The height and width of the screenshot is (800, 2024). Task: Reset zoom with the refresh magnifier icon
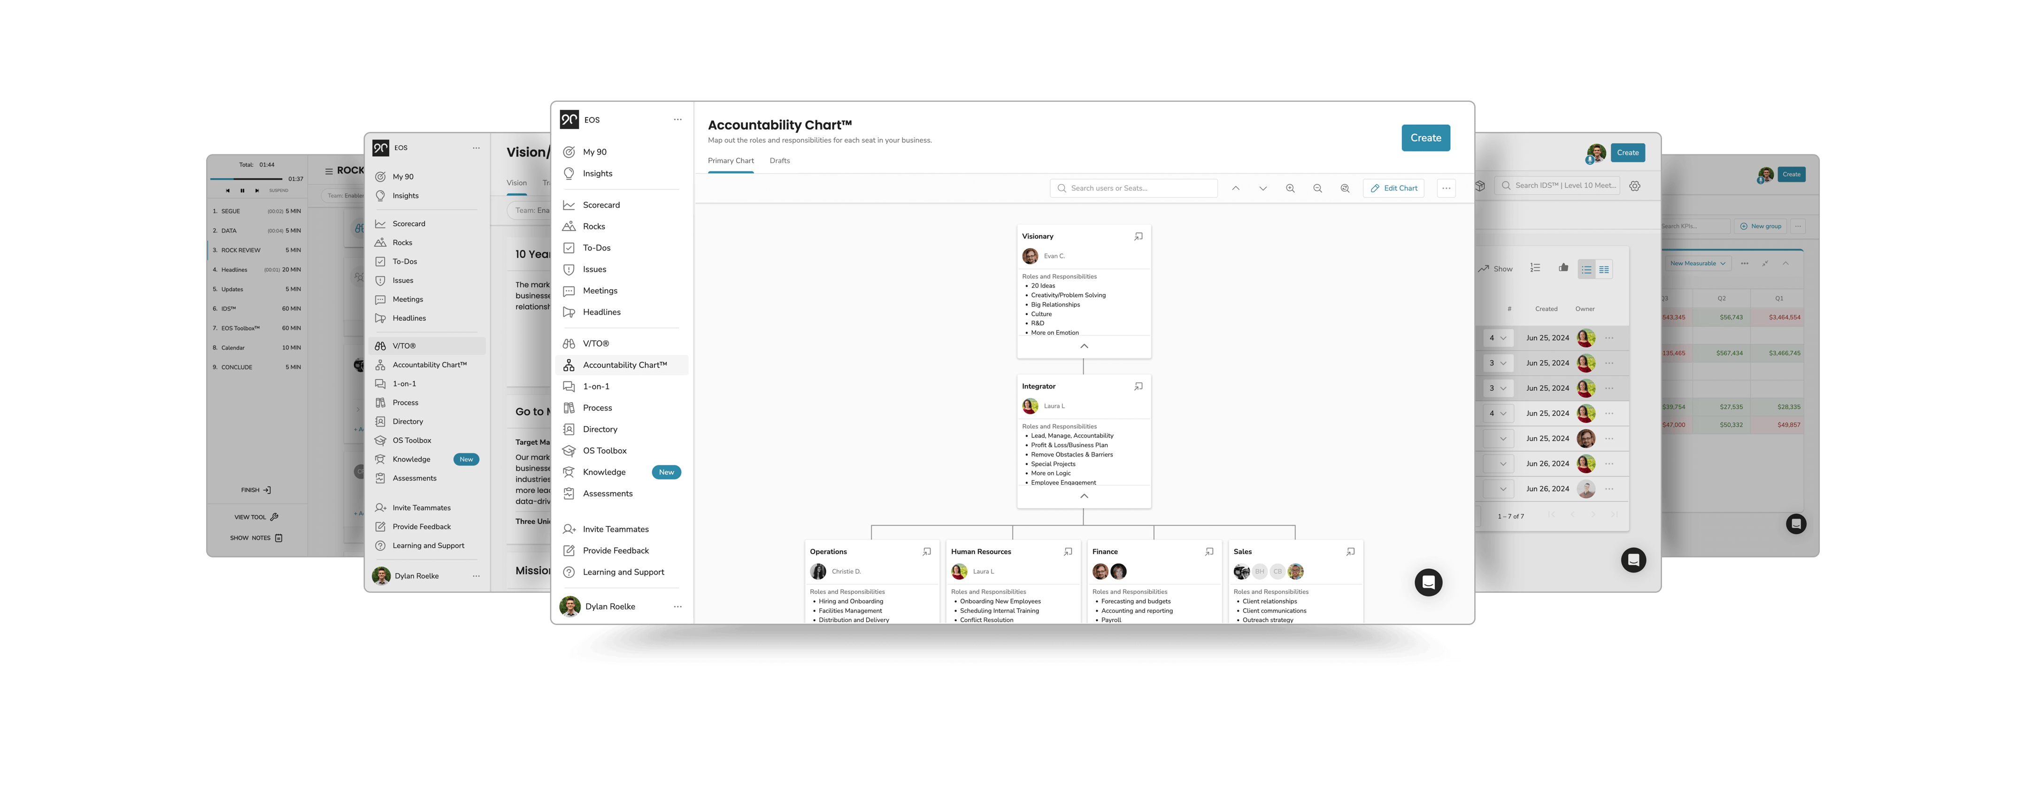pos(1345,189)
